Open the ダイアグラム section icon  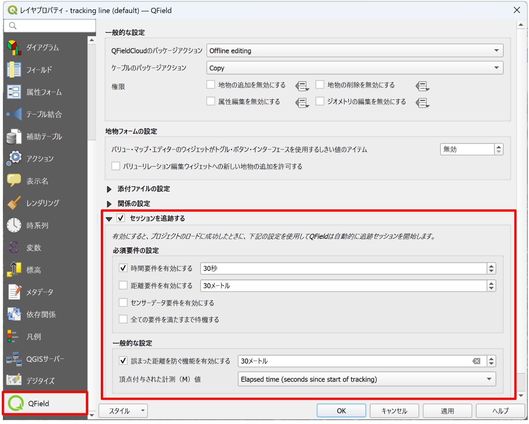pos(14,47)
